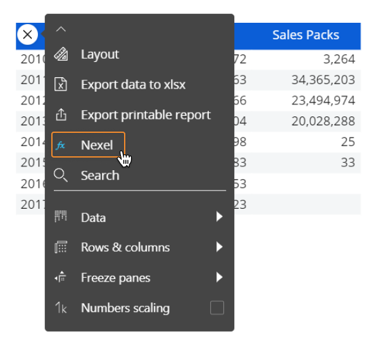Expand the Freeze panes submenu arrow
Image resolution: width=376 pixels, height=348 pixels.
[219, 277]
